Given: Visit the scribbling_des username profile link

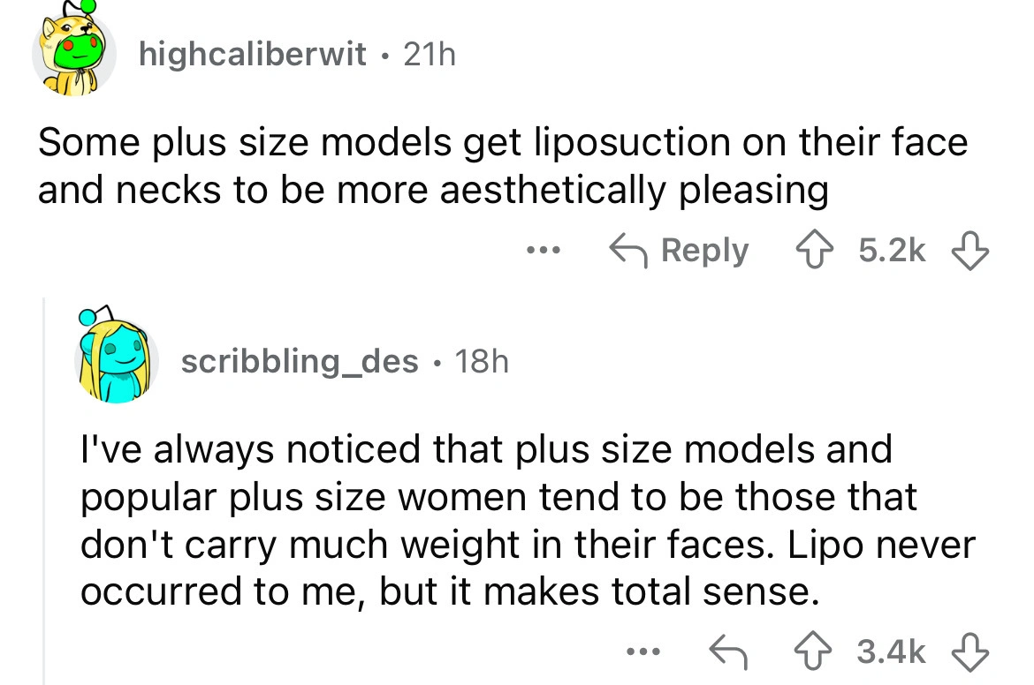Looking at the screenshot, I should [300, 361].
